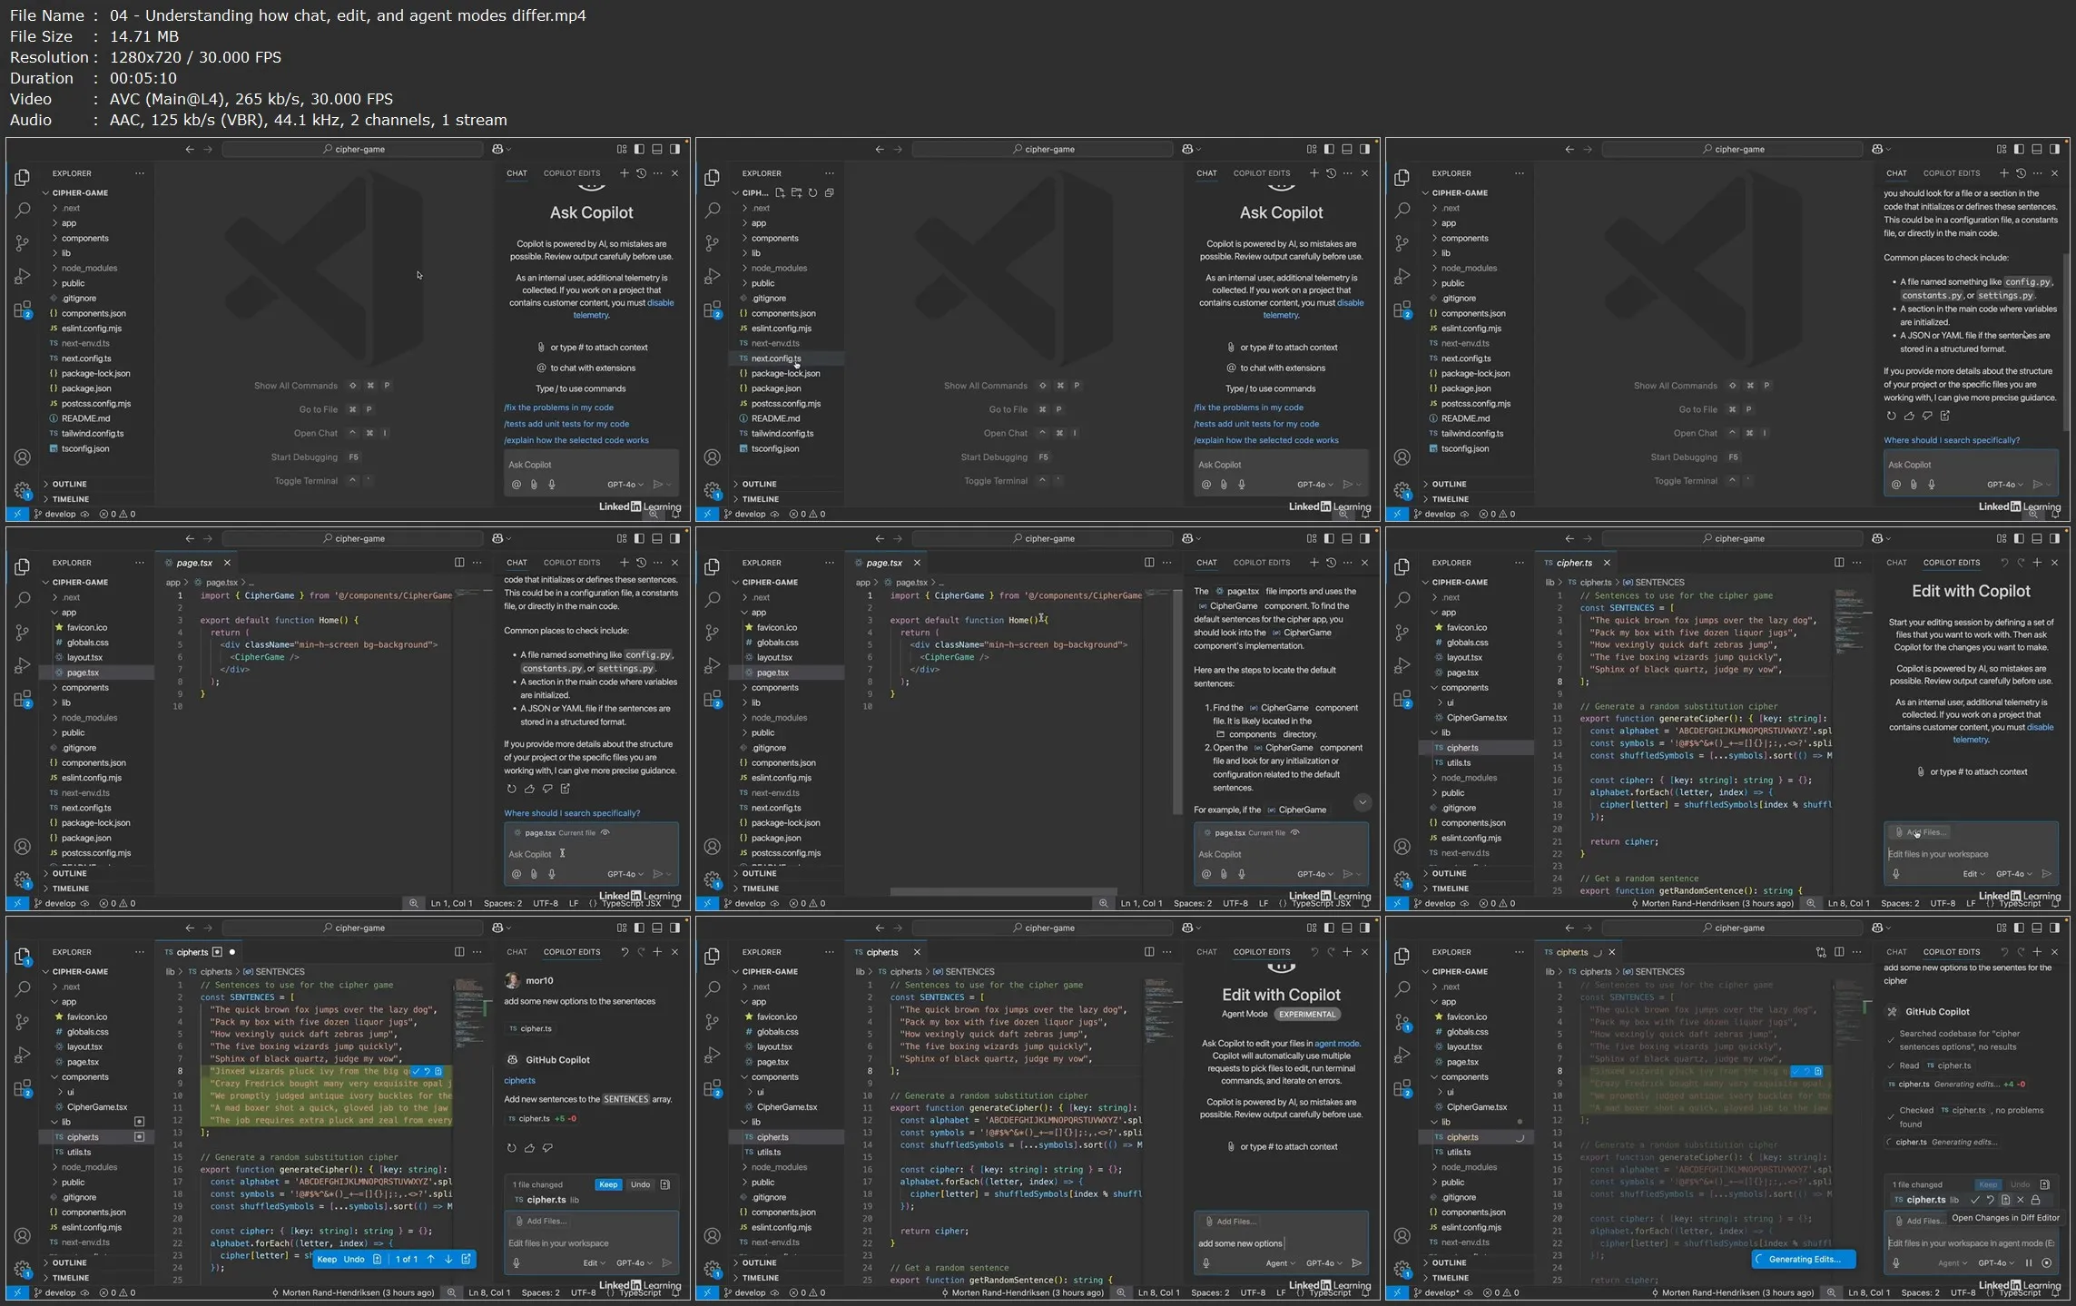Accept inline change checkmark on line 8, mor10 frame
The height and width of the screenshot is (1306, 2076).
417,1071
